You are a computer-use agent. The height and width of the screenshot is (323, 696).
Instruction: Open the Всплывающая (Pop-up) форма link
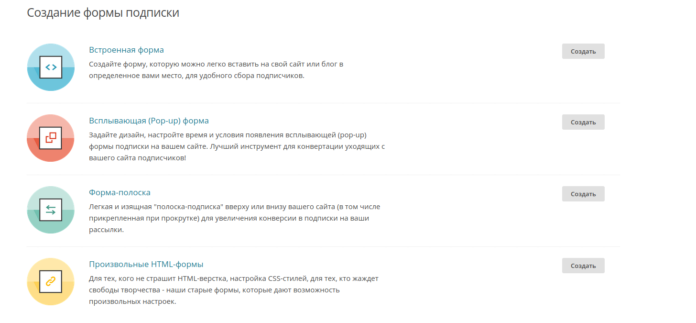tap(149, 121)
